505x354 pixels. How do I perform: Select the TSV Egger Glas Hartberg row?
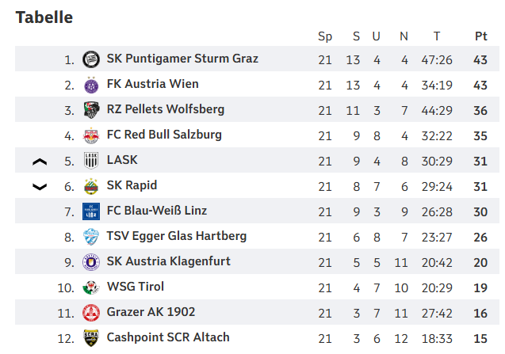point(257,237)
